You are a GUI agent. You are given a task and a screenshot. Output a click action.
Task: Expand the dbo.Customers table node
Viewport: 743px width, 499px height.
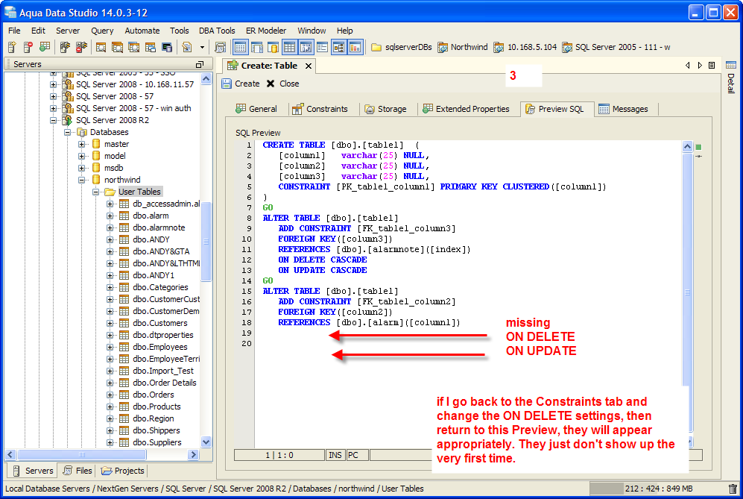coord(110,323)
